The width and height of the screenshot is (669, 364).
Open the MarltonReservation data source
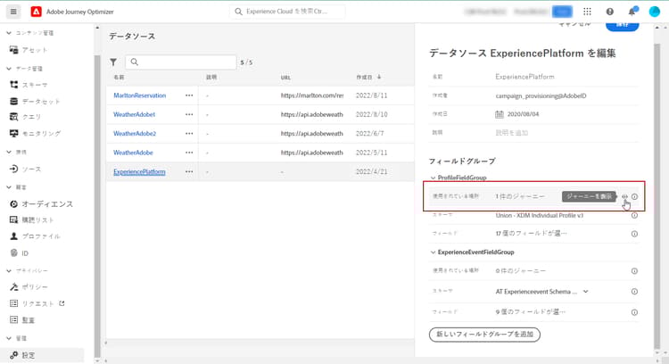139,95
